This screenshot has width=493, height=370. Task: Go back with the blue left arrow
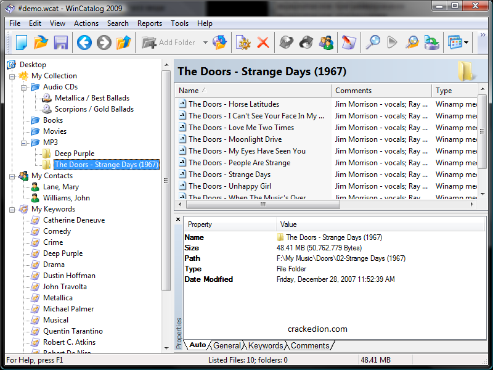(84, 42)
